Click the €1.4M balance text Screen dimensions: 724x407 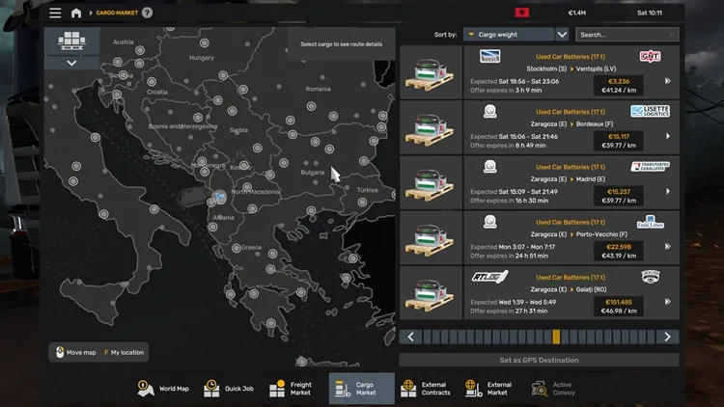[576, 13]
